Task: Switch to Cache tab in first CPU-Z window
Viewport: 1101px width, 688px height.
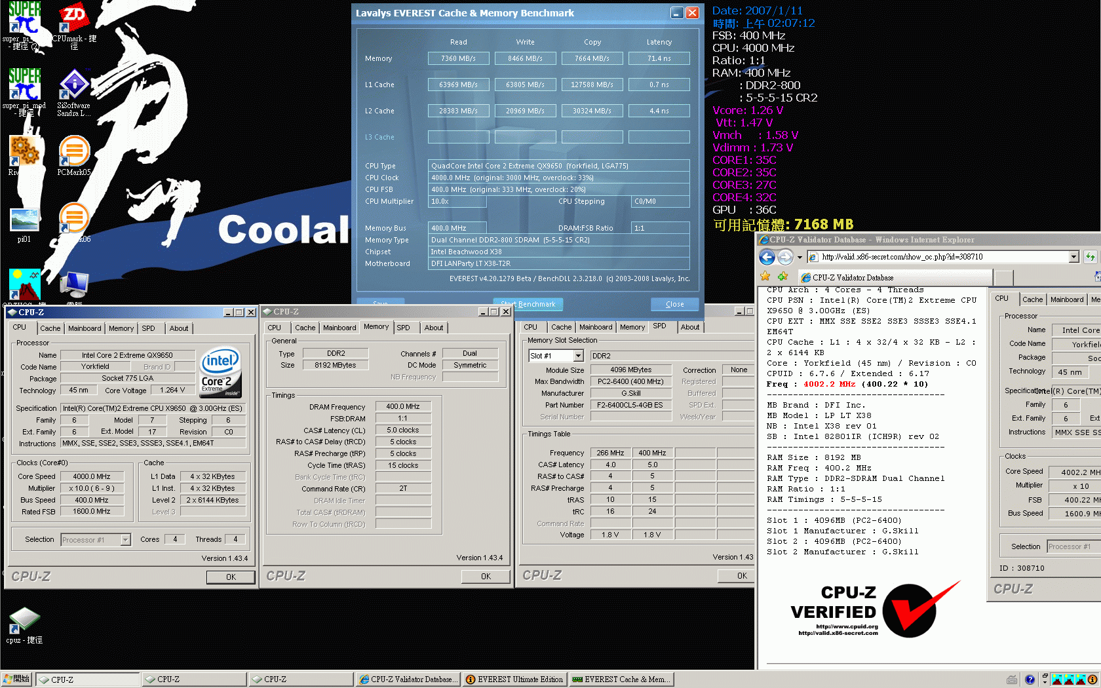Action: pos(50,328)
